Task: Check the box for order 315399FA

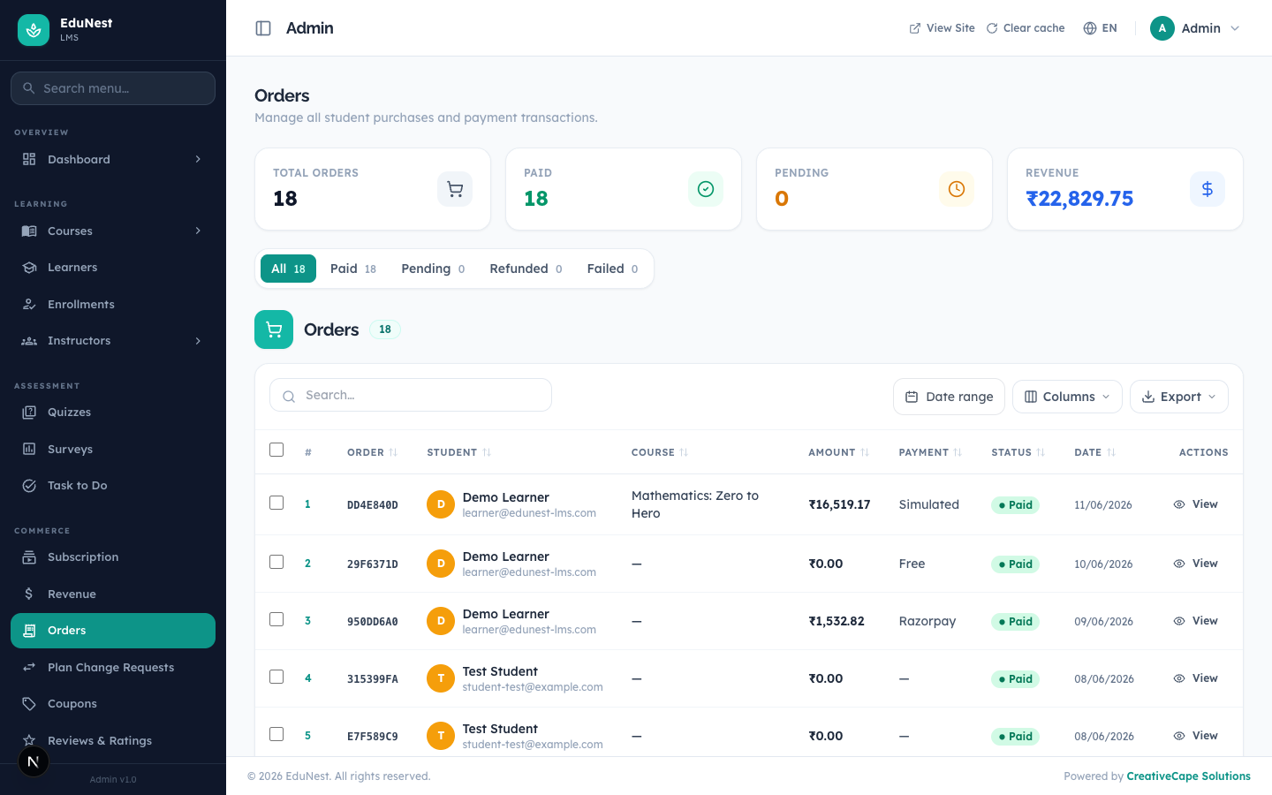Action: (x=276, y=677)
